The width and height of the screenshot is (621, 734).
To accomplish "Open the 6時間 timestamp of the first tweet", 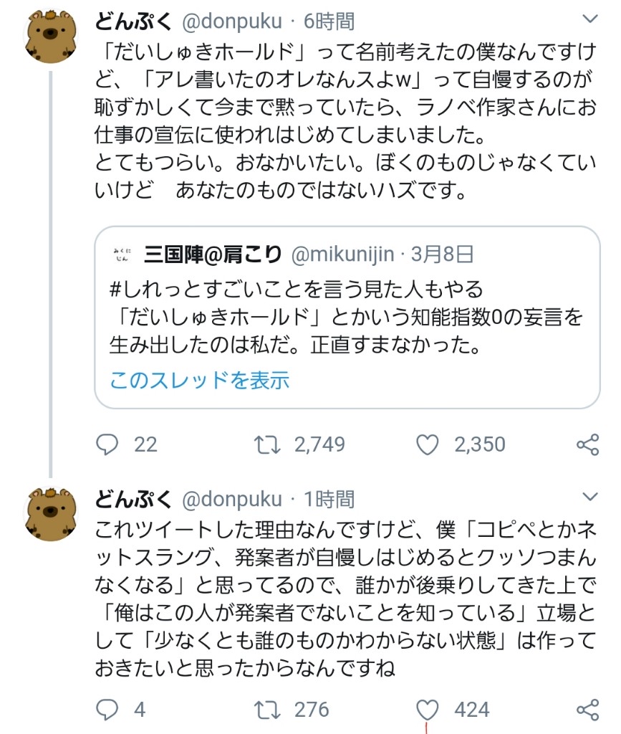I will (x=329, y=22).
